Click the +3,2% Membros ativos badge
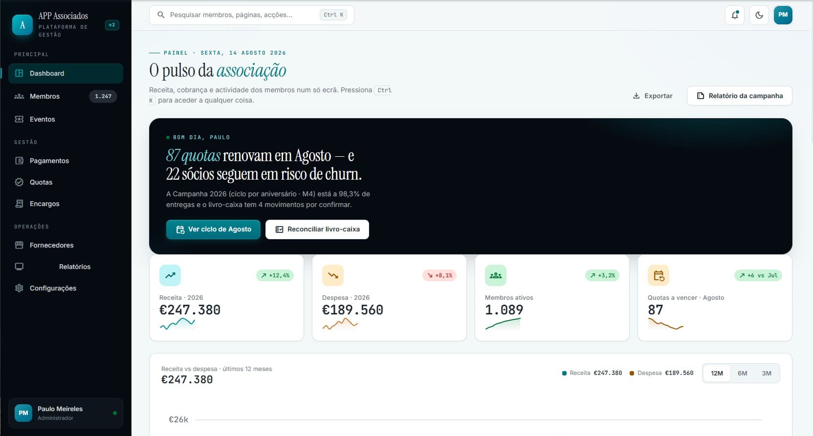The width and height of the screenshot is (813, 436). [602, 275]
